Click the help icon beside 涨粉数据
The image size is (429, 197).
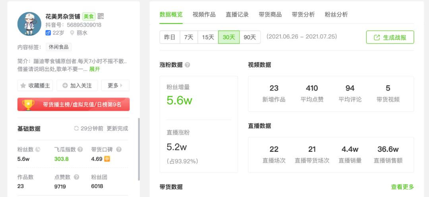[x=187, y=65]
